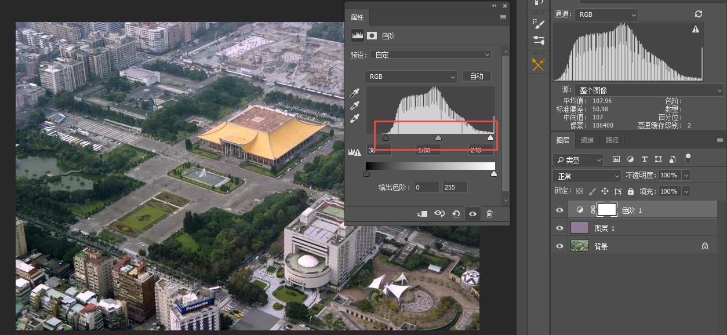The width and height of the screenshot is (727, 335).
Task: Delete the Levels adjustment layer via trash icon
Action: point(489,214)
